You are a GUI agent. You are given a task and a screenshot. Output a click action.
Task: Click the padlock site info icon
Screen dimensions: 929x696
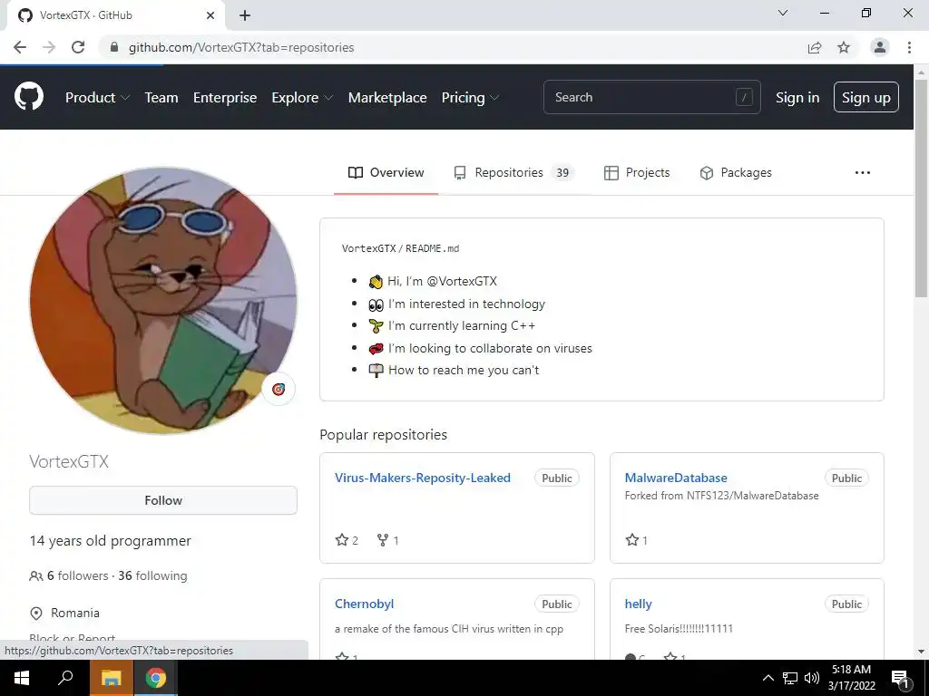pos(115,47)
